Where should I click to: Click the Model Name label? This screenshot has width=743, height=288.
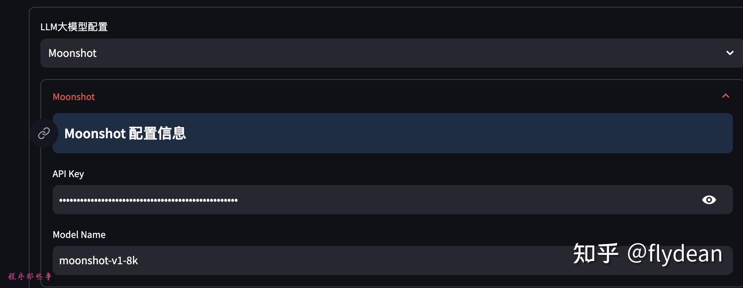tap(79, 235)
